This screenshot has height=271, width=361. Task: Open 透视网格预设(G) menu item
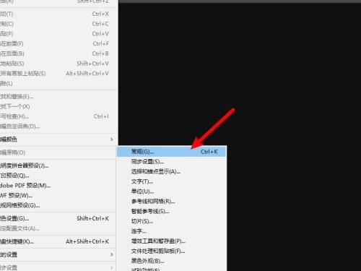point(58,205)
